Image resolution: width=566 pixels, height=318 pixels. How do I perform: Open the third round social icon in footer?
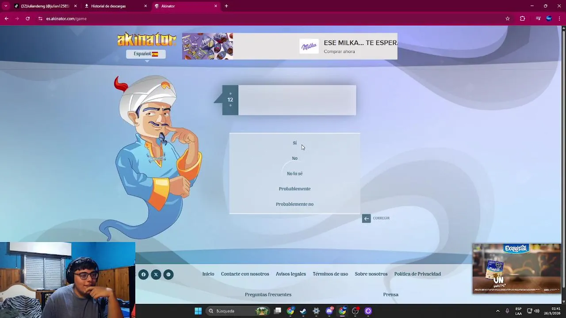tap(168, 275)
